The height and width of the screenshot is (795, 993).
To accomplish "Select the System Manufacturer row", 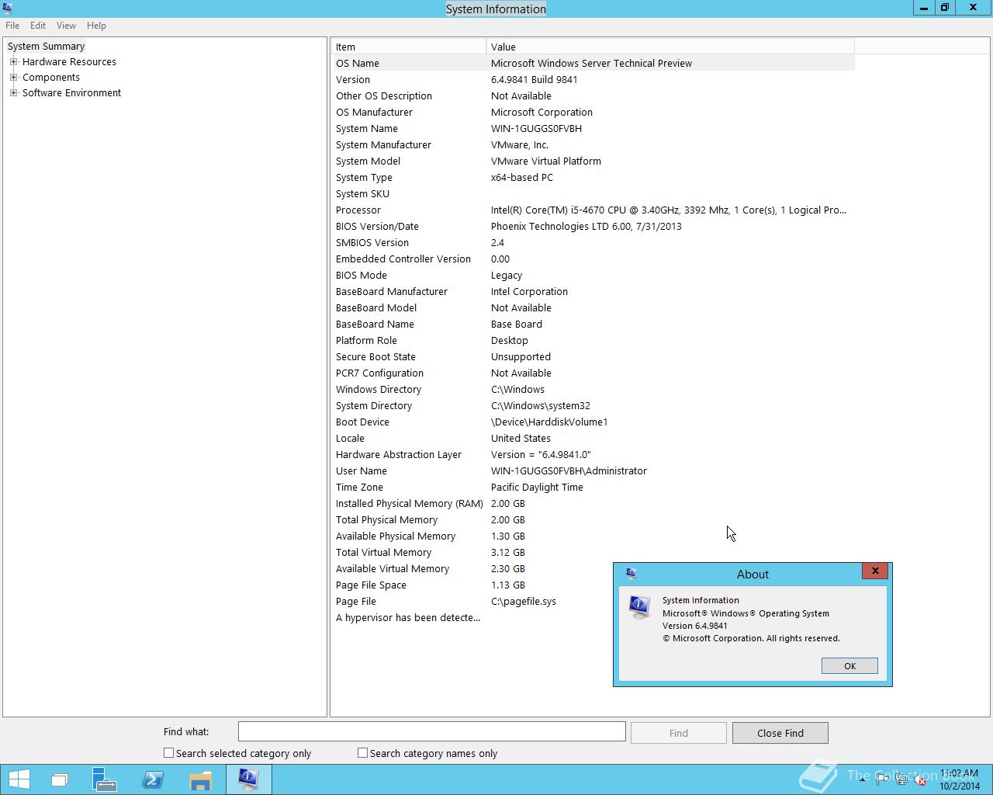I will click(593, 145).
